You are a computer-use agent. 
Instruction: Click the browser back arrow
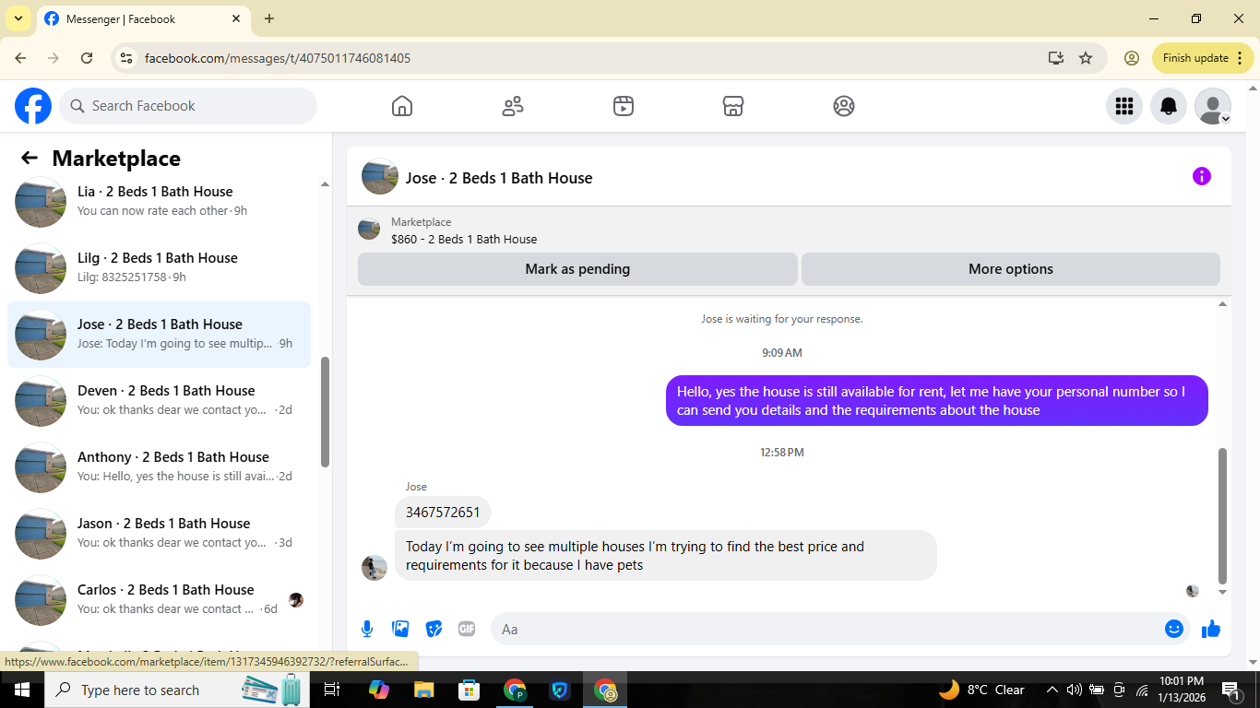20,58
